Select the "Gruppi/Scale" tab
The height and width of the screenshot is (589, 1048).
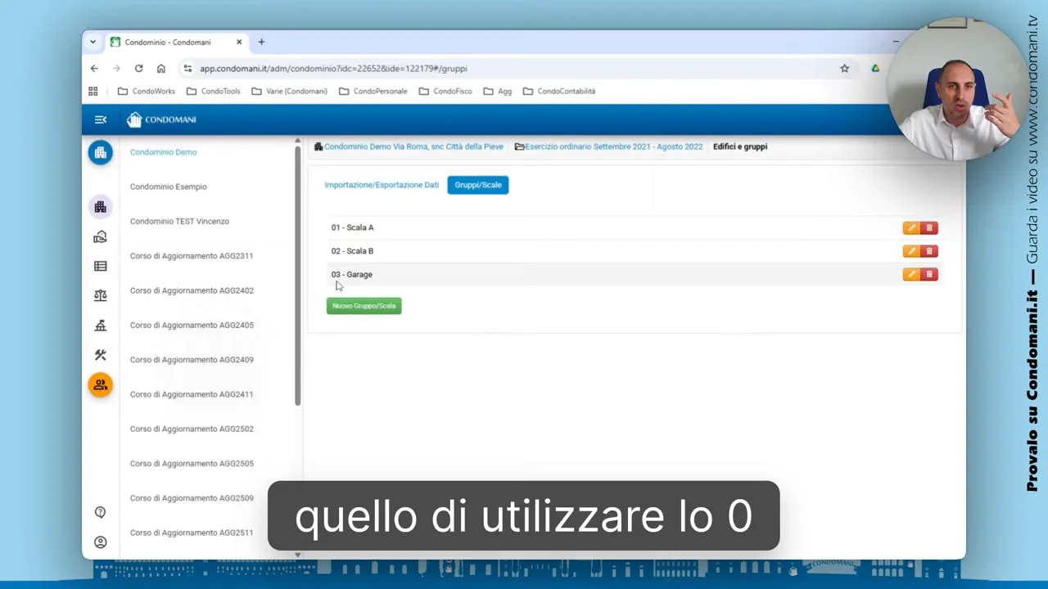[477, 185]
